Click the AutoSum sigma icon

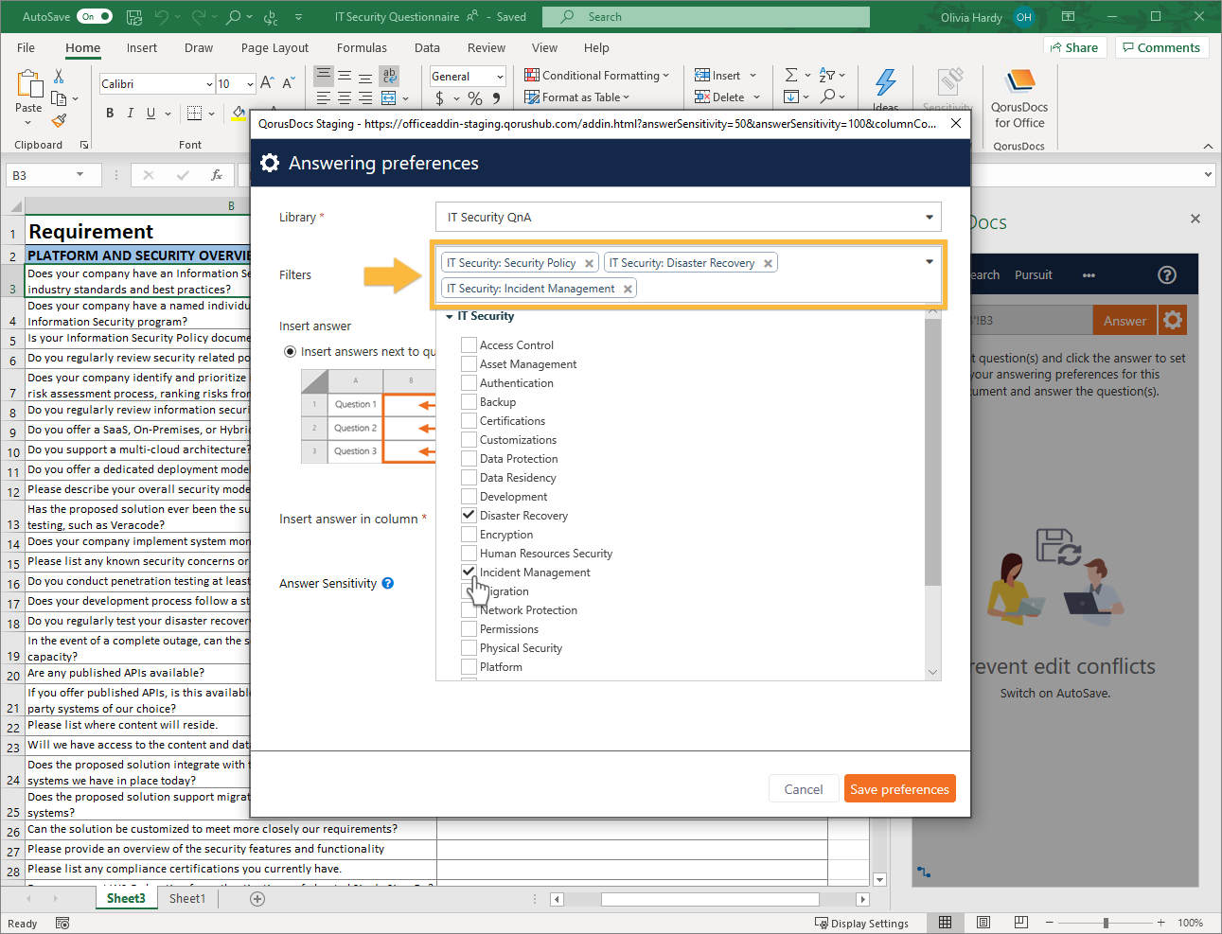pos(791,75)
